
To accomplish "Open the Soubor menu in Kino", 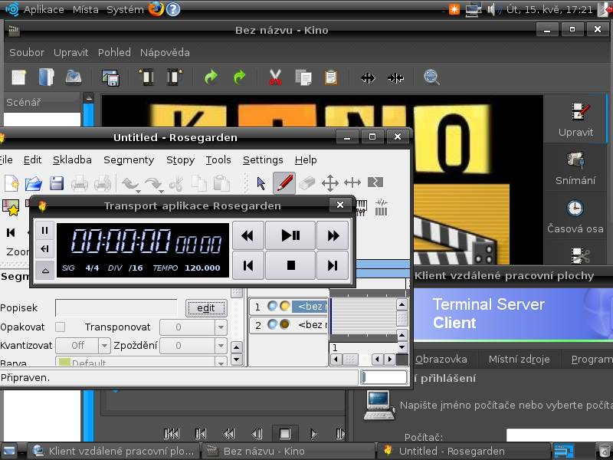I will [x=27, y=52].
